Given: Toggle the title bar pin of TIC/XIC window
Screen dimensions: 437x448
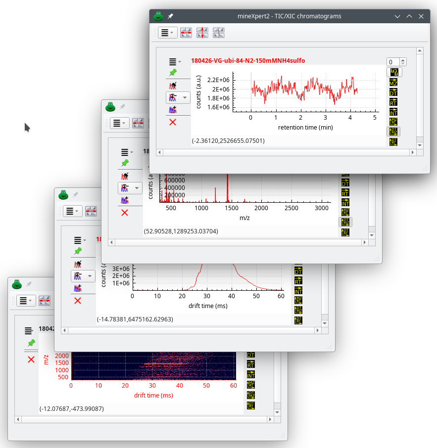Looking at the screenshot, I should [170, 16].
